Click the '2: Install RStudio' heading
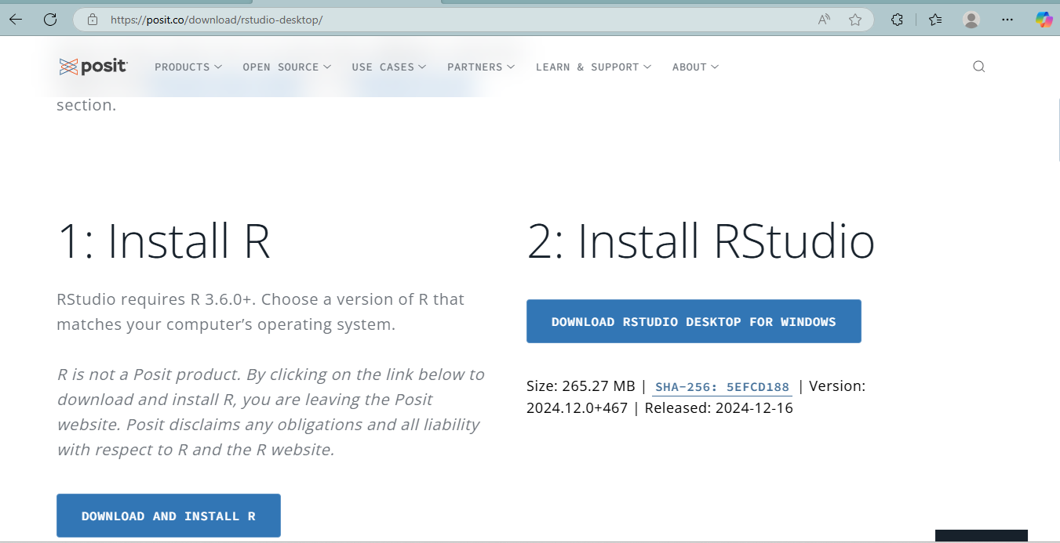This screenshot has height=543, width=1060. pos(701,241)
